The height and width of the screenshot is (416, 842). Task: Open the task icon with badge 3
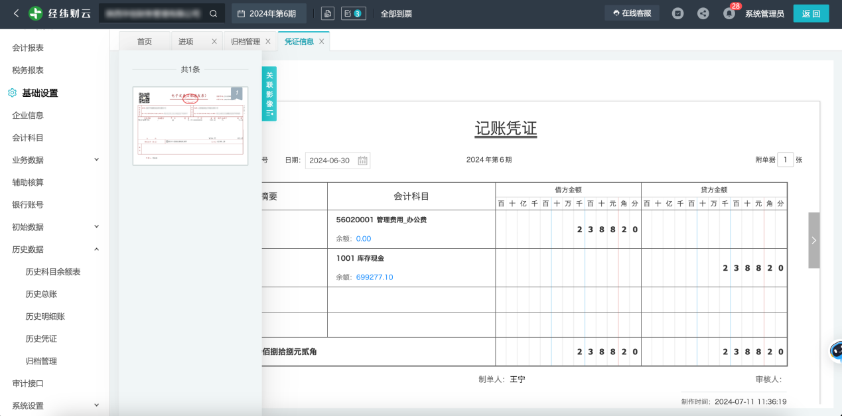pyautogui.click(x=353, y=13)
